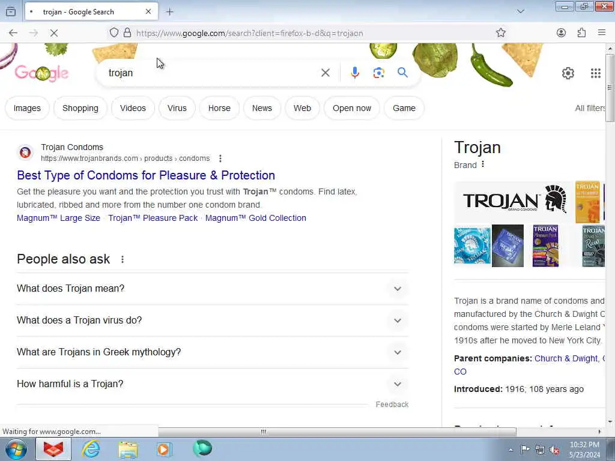
Task: Click the Google search text box
Action: [212, 73]
